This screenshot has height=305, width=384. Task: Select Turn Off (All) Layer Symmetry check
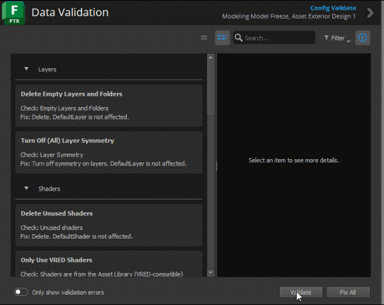[x=109, y=152]
